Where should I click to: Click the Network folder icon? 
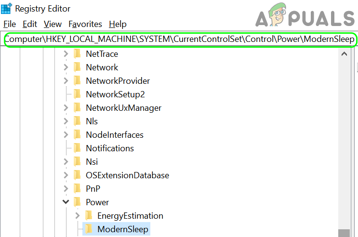pyautogui.click(x=77, y=67)
